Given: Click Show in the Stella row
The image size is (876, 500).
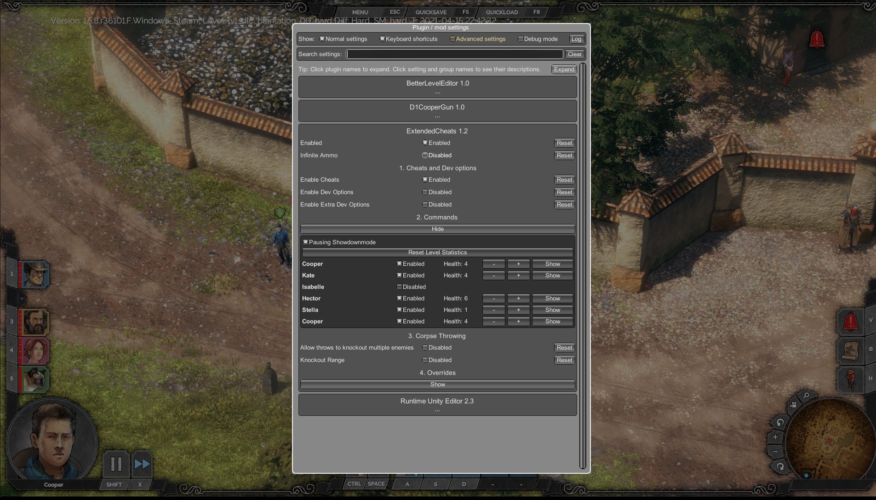Looking at the screenshot, I should 553,310.
